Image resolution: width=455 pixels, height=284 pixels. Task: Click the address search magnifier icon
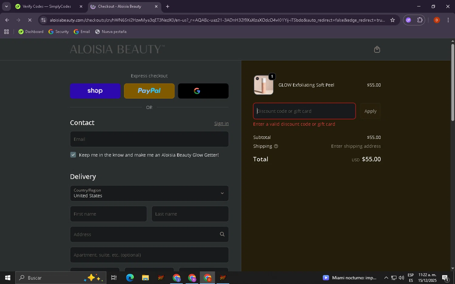coord(222,234)
